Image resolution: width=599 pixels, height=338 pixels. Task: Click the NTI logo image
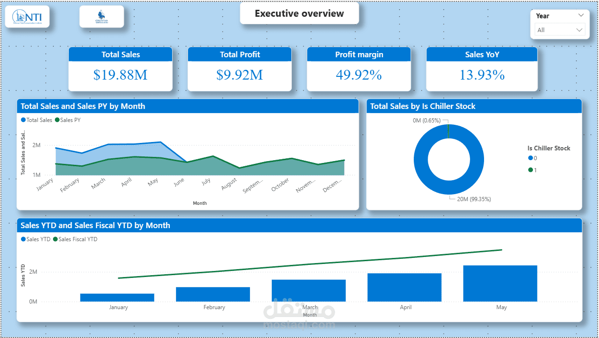pyautogui.click(x=27, y=17)
